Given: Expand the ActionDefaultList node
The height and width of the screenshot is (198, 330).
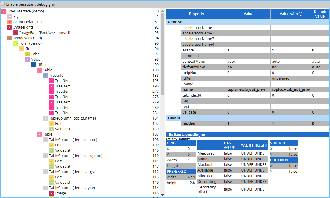Looking at the screenshot, I should pos(10,22).
